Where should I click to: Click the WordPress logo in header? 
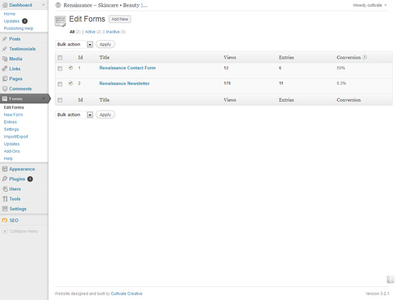58,5
